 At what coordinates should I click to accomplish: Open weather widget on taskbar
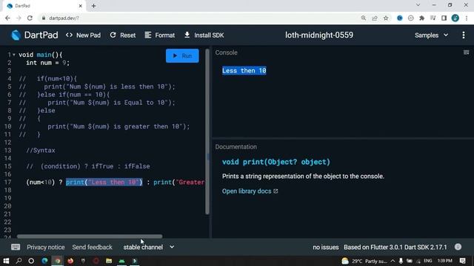(x=364, y=261)
